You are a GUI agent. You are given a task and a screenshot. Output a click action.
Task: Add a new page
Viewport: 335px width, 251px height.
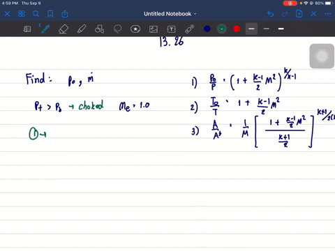point(299,14)
